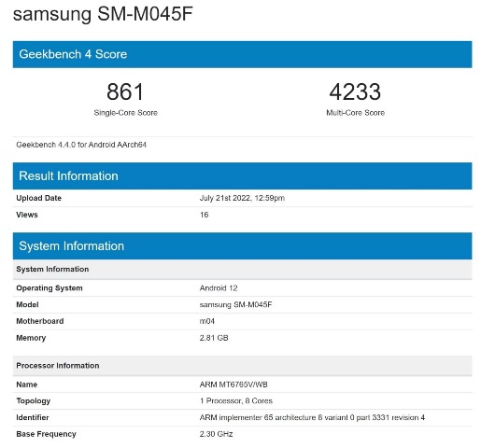Select the multi-core score 4233

[x=355, y=91]
